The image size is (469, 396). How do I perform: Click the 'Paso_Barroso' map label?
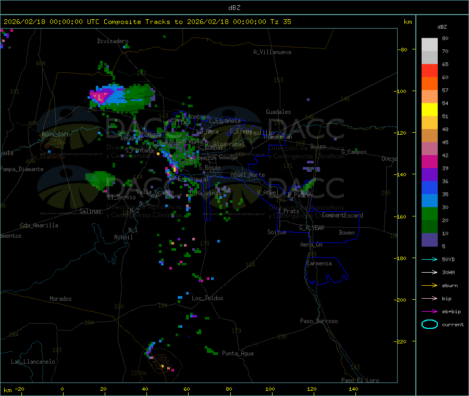click(x=319, y=321)
